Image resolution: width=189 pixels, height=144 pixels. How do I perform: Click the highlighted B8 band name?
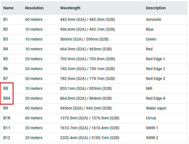[x=6, y=88]
